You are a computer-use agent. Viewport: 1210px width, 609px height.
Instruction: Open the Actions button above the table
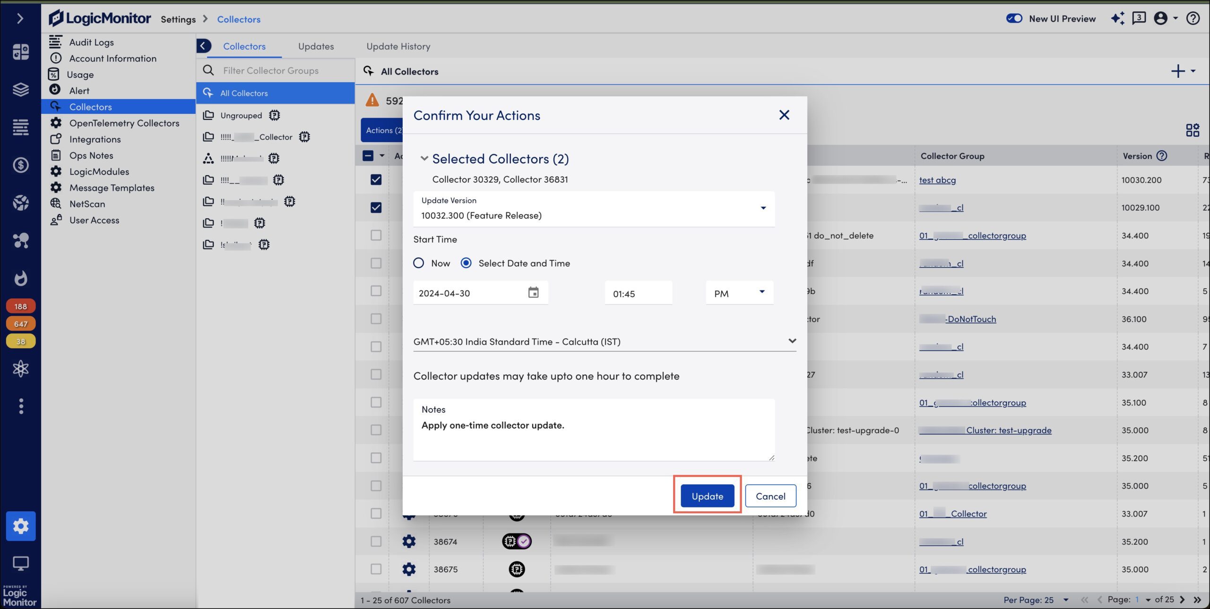[382, 130]
